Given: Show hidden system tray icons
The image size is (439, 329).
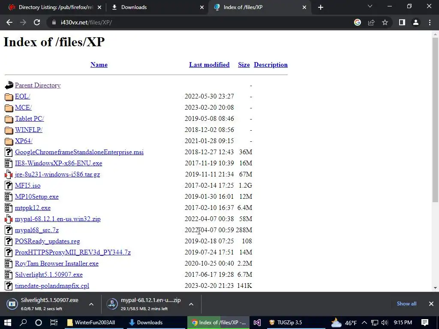Looking at the screenshot, I should point(364,323).
